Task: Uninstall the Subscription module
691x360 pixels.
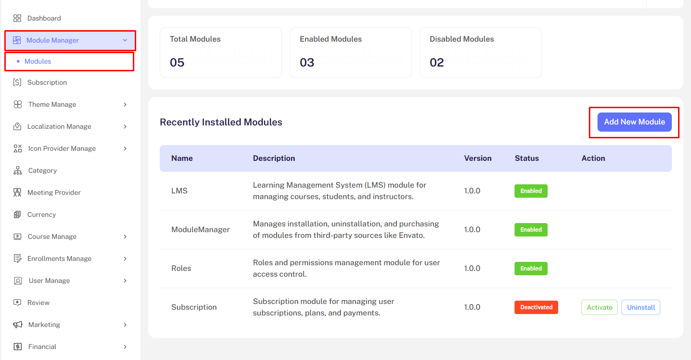Action: pos(641,307)
